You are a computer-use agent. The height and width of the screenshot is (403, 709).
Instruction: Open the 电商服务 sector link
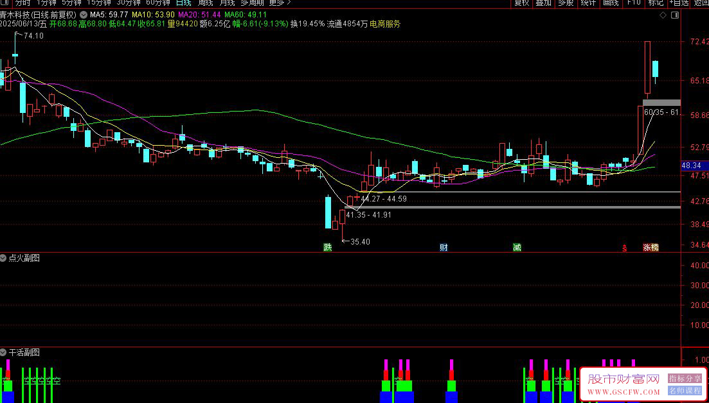pos(385,24)
